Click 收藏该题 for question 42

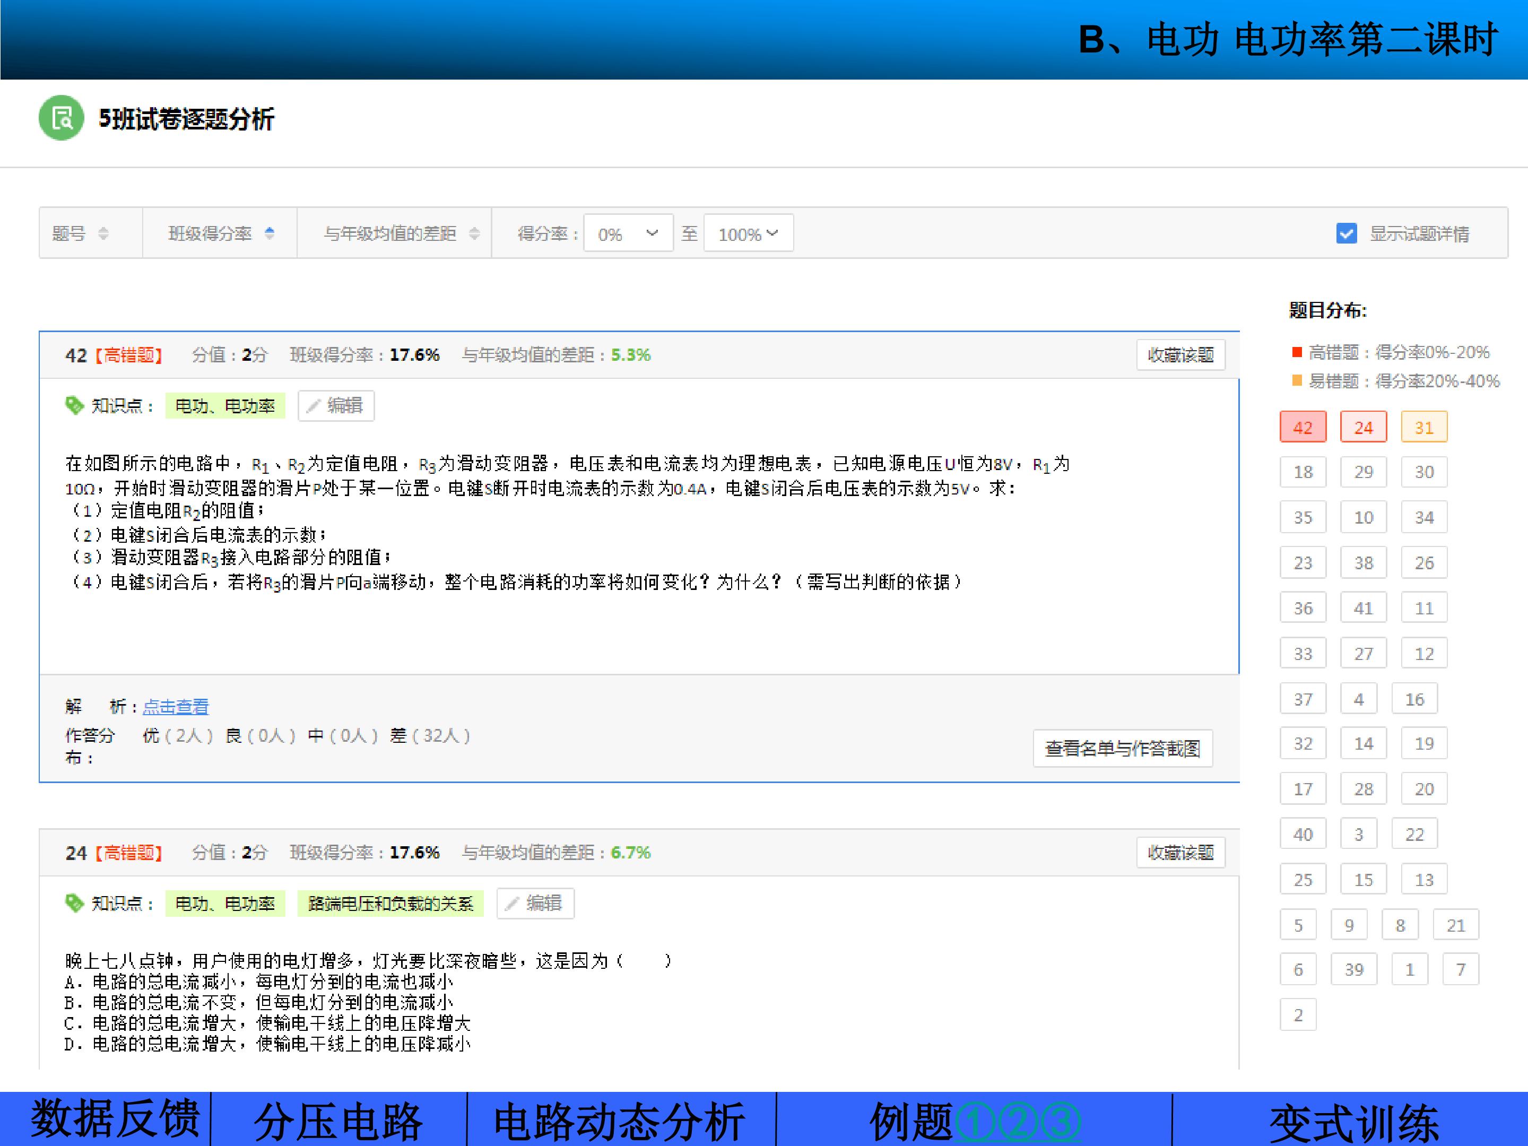[1180, 355]
